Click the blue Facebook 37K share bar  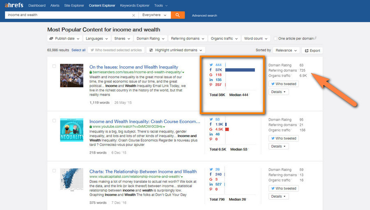(240, 70)
